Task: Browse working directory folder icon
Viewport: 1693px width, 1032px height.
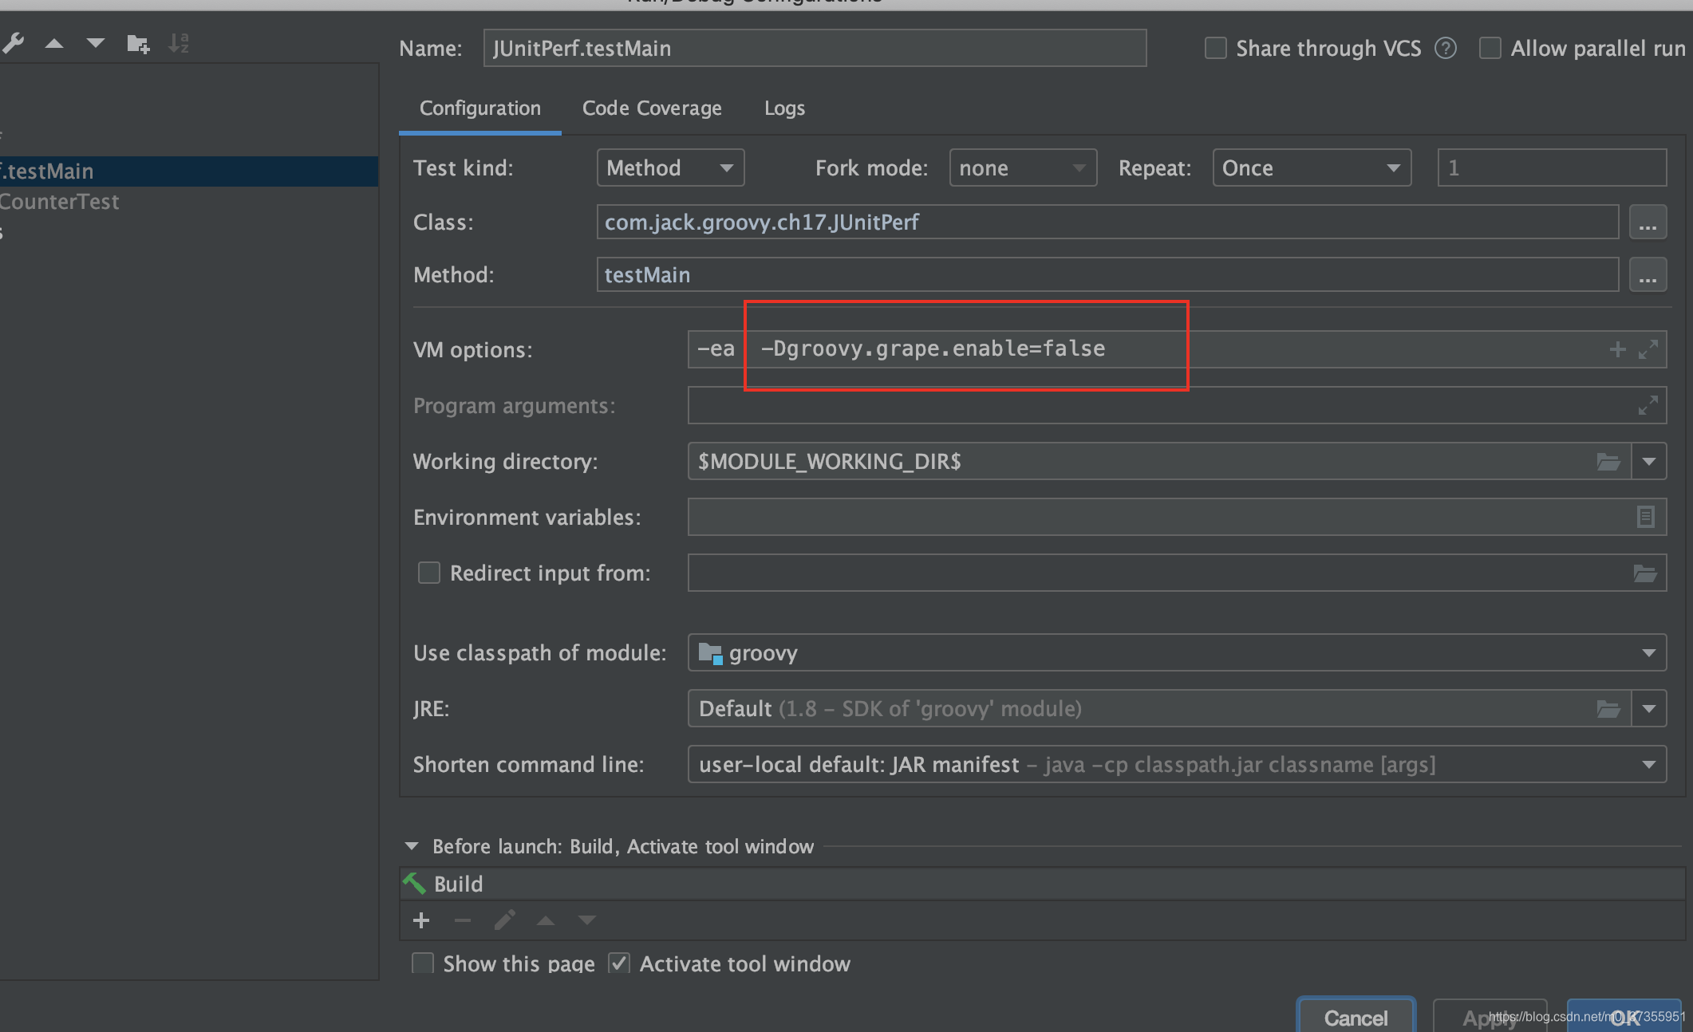Action: [1608, 462]
